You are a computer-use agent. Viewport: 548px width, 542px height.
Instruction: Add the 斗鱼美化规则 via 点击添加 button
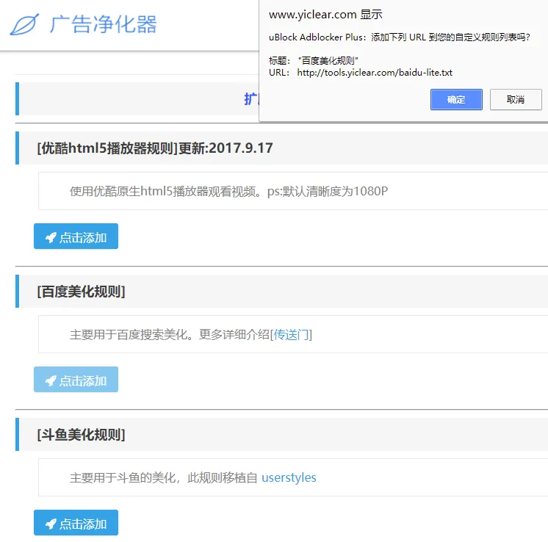coord(76,523)
